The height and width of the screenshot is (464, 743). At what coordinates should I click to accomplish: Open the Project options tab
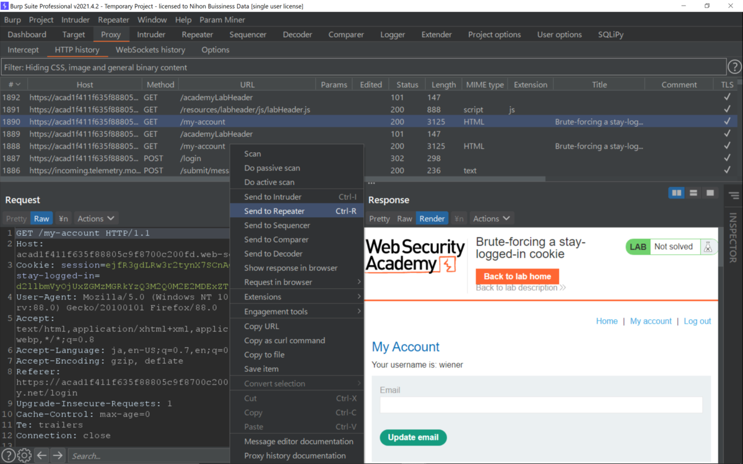[x=494, y=35]
